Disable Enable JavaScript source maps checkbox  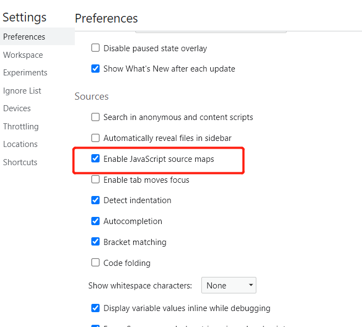96,159
